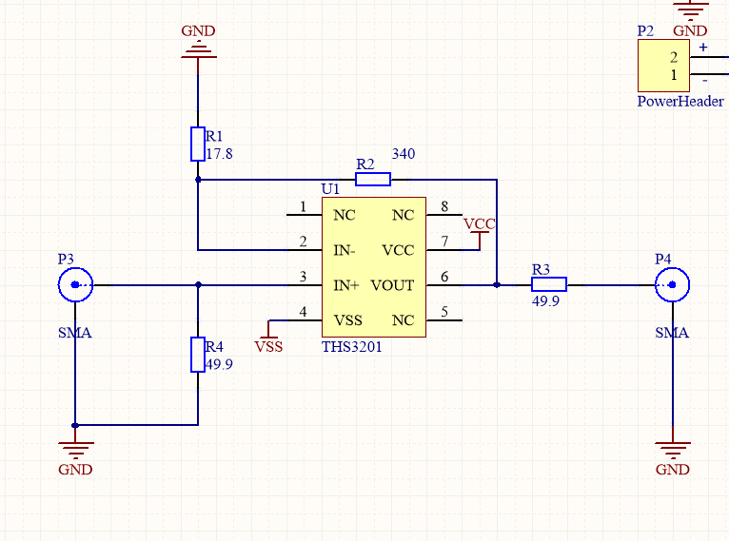Click the IN+ pin name on U1

(x=346, y=285)
